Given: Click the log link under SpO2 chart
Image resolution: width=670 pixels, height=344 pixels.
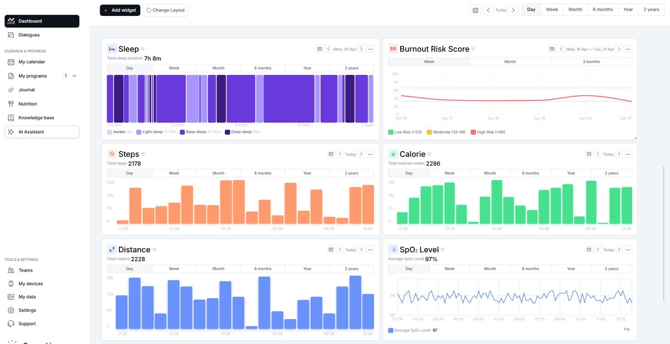Looking at the screenshot, I should 626,329.
